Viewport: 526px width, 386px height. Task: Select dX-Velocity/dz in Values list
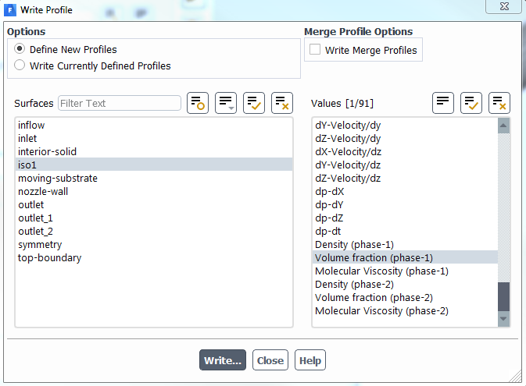coord(405,151)
